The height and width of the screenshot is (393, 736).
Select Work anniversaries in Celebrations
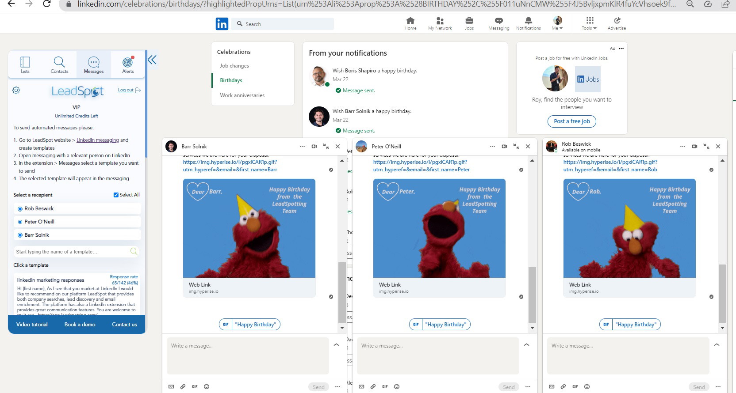(242, 95)
